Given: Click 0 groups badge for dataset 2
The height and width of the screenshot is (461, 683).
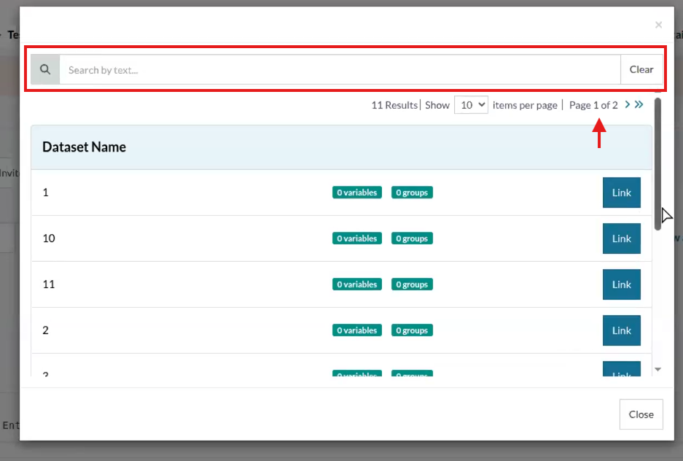Looking at the screenshot, I should 412,330.
